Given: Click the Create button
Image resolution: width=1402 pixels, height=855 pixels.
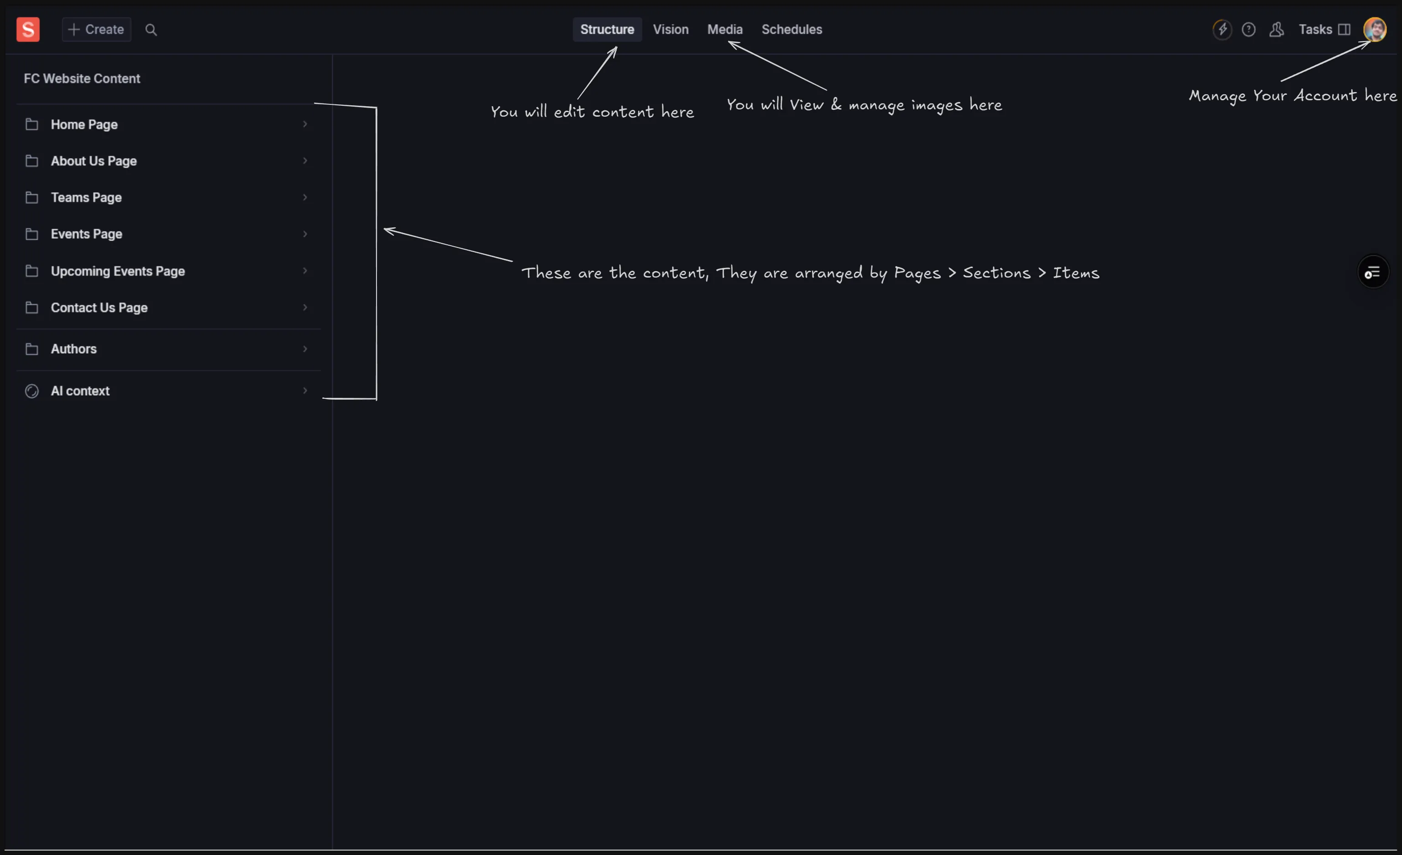Looking at the screenshot, I should [x=96, y=30].
